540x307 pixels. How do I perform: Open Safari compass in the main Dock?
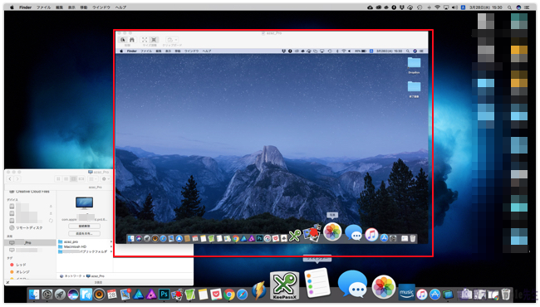(242, 295)
